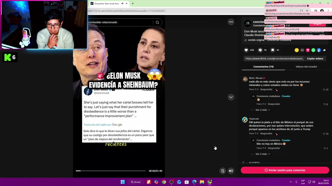Switch to Comentarios (74) tab

263,67
